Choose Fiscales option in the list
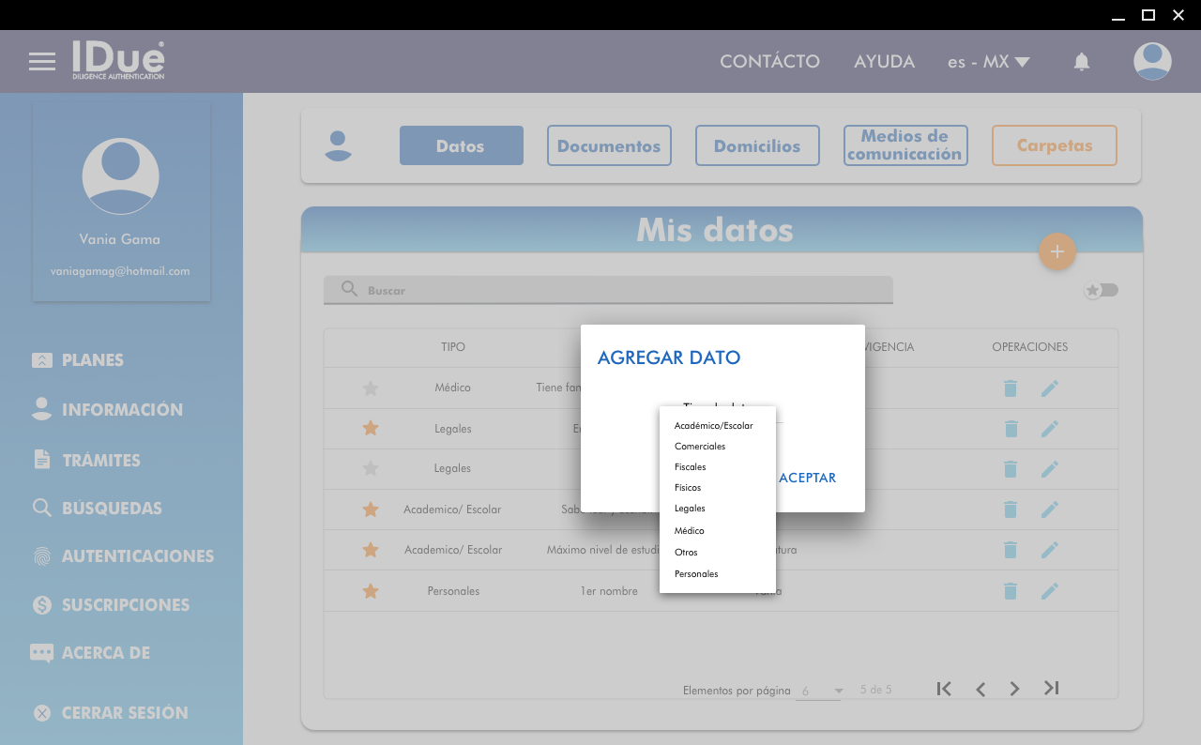This screenshot has width=1201, height=745. [691, 467]
